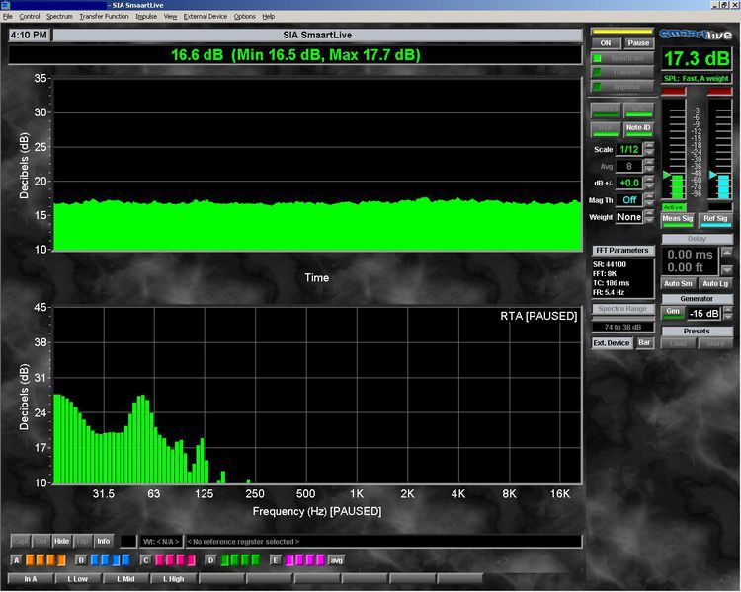Select the first magenta register in bank E
Screen dimensions: 741x592
pos(289,560)
